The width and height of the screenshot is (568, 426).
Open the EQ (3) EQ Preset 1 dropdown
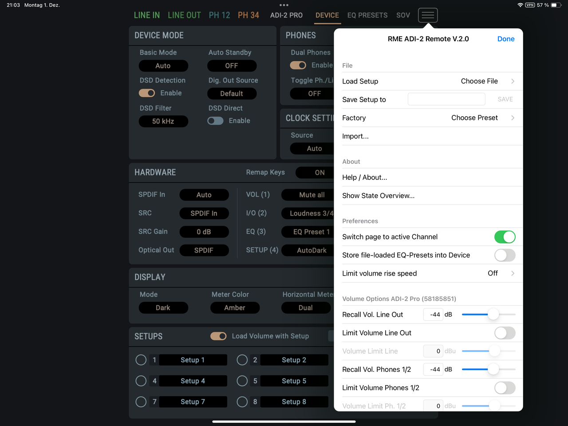coord(308,232)
